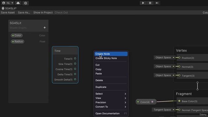Viewport: 208px width, 117px height.
Task: Select the SG45Lit* tab
Action: [x=9, y=8]
